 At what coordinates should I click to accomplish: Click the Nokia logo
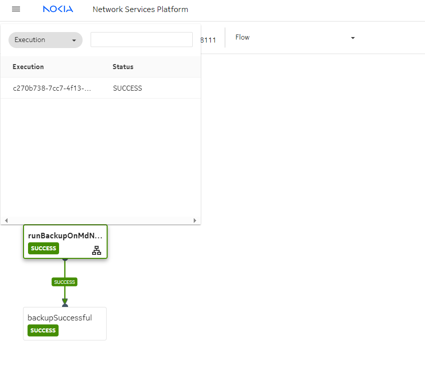[58, 10]
